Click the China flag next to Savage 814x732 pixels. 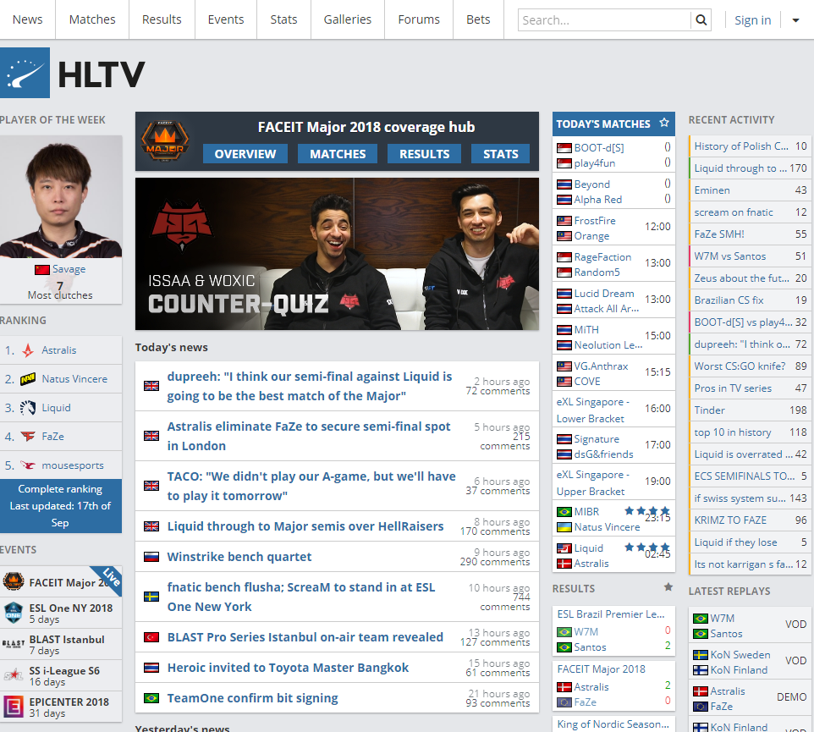(x=42, y=269)
